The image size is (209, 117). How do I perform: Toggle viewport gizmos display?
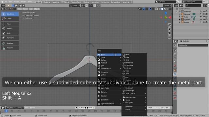pyautogui.click(x=144, y=9)
